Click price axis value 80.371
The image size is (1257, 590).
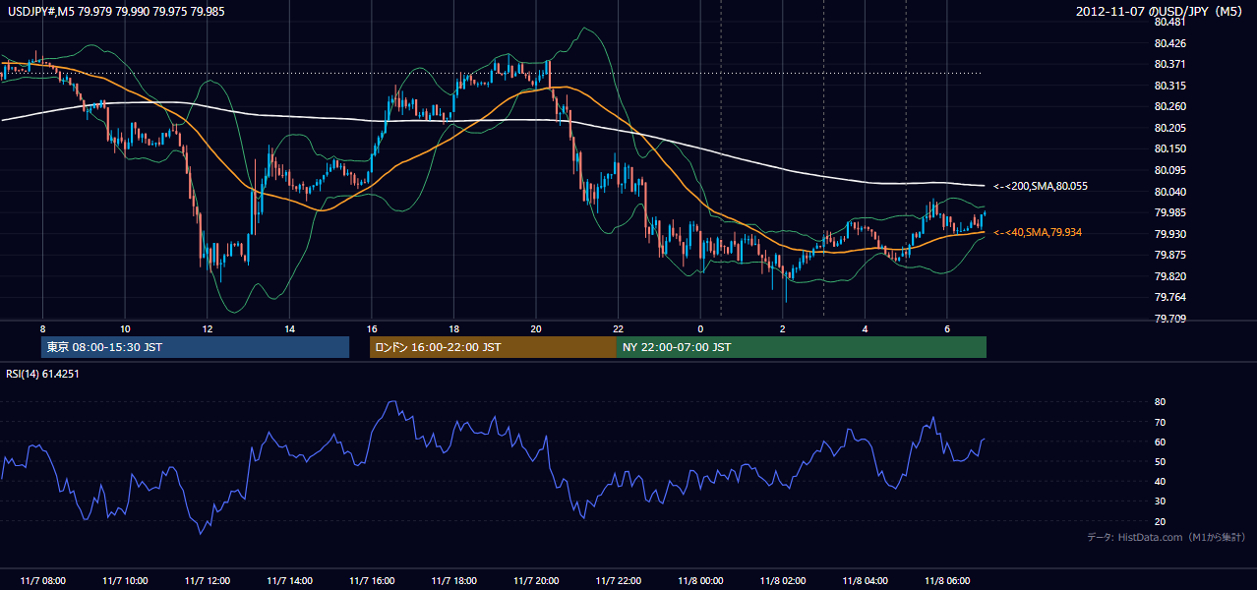1172,64
